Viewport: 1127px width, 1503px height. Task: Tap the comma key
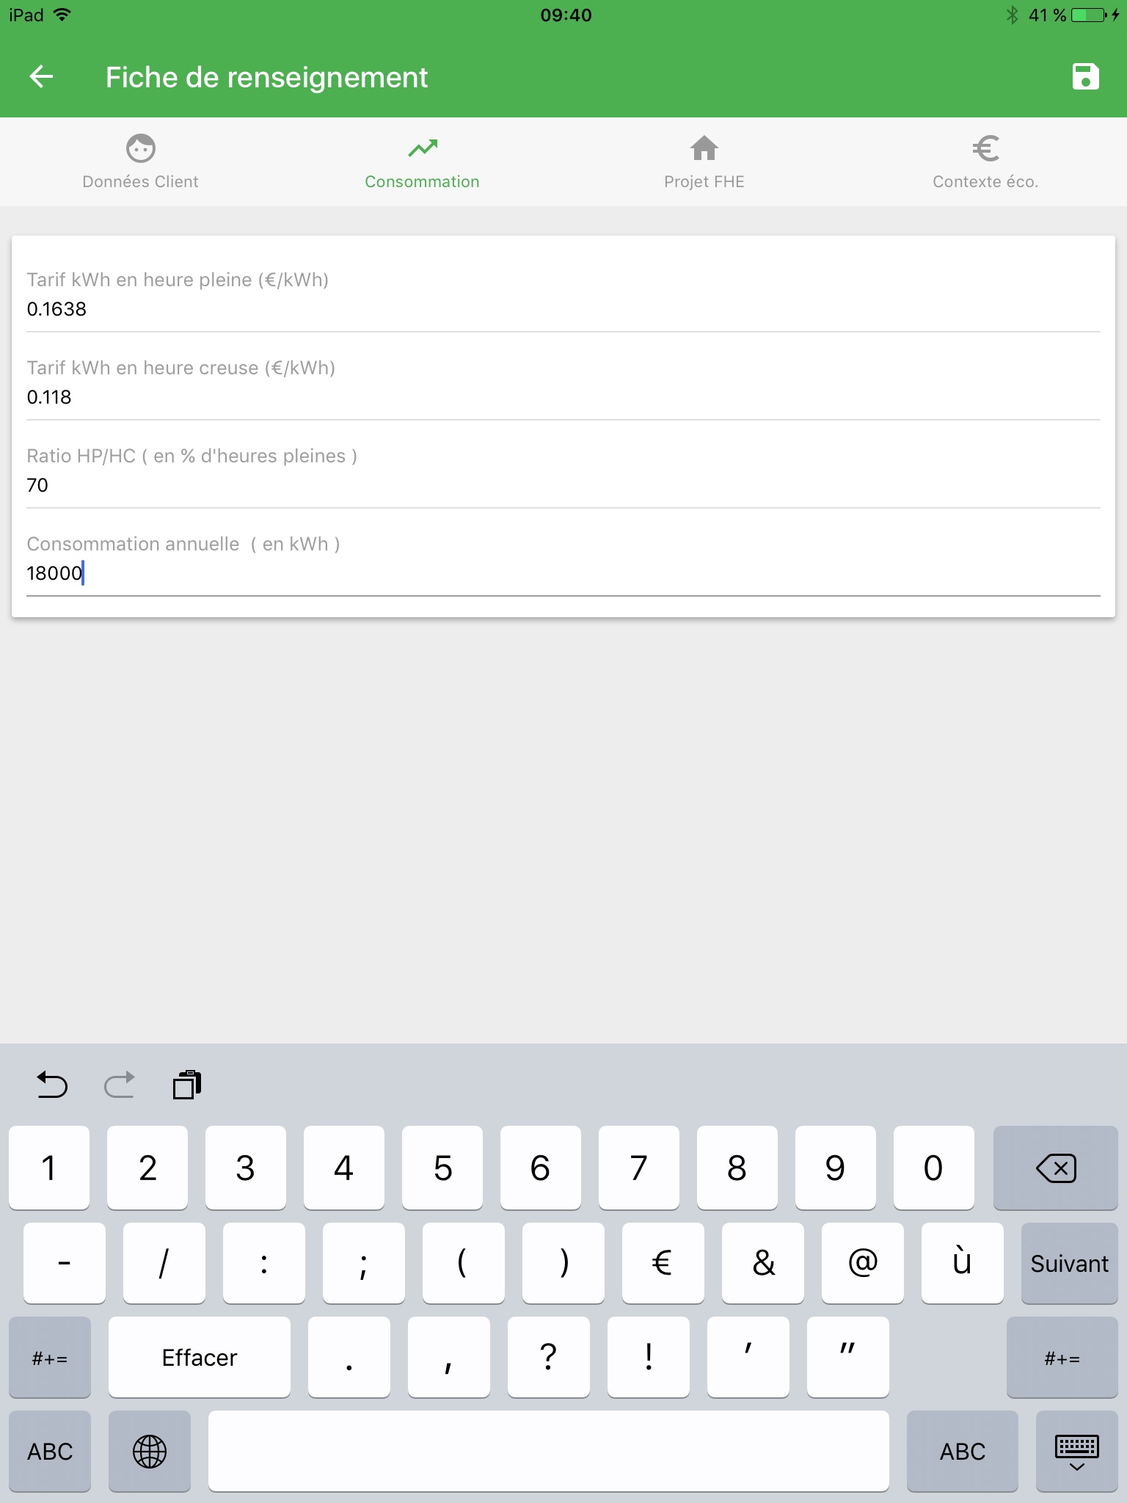(449, 1357)
